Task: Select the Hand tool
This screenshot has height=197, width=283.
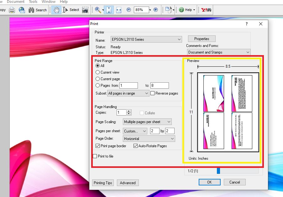Action: tap(56, 10)
